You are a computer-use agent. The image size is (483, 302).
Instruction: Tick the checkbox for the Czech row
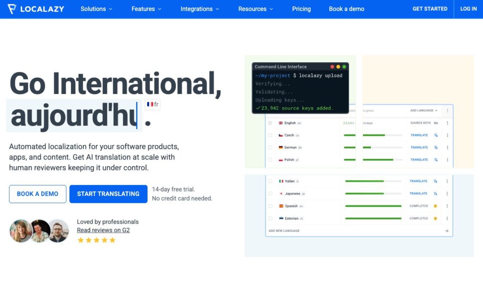click(x=270, y=135)
